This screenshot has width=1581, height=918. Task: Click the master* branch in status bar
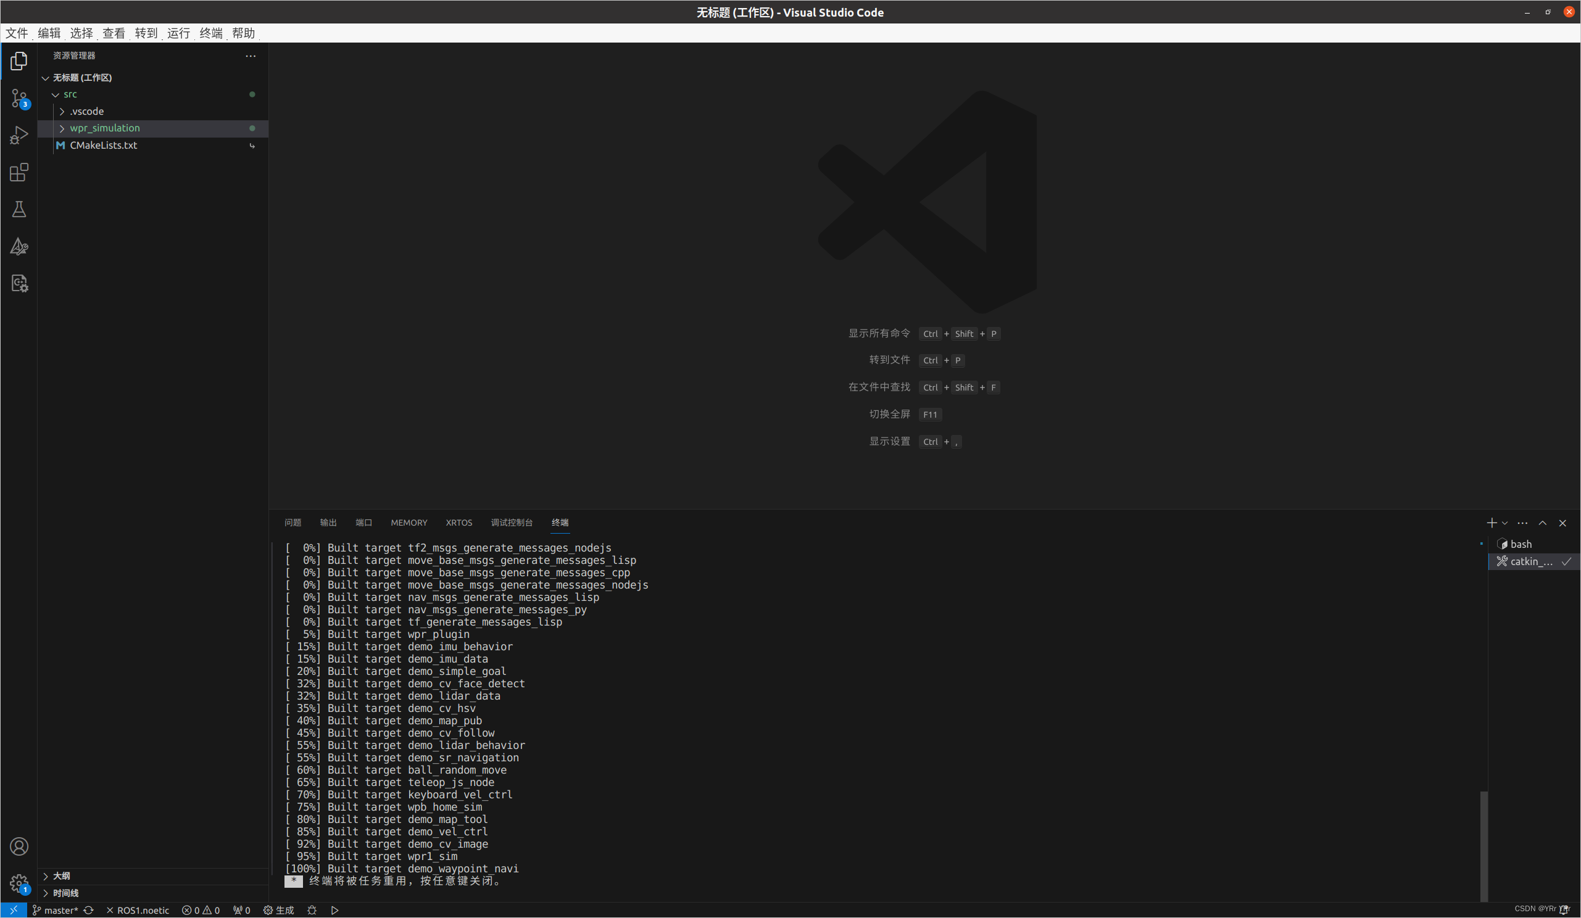coord(55,910)
